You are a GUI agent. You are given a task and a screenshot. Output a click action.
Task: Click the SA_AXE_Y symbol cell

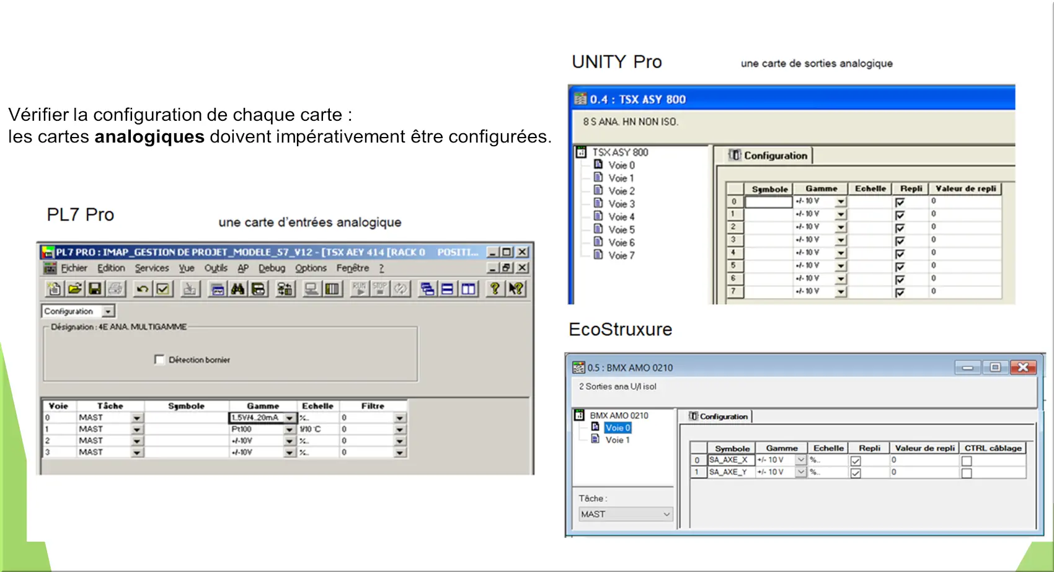click(x=731, y=472)
